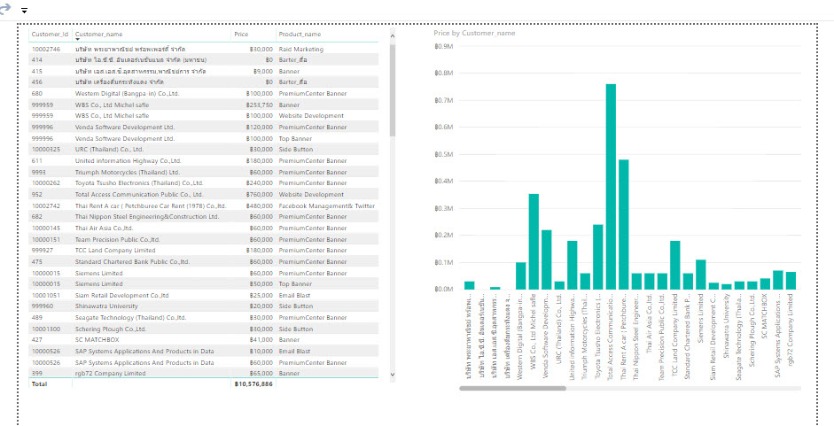Select the Toyota Tsusho Electronics bar
Image resolution: width=834 pixels, height=426 pixels.
(x=598, y=257)
